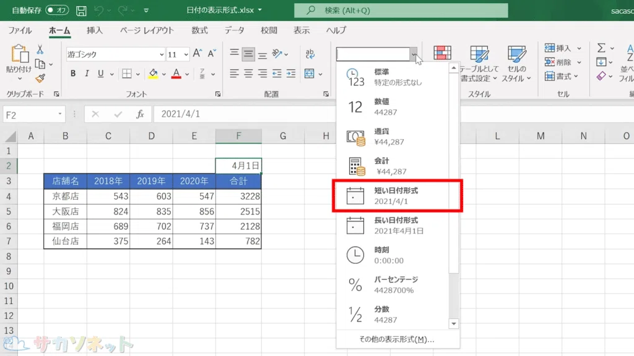
Task: Select 短い日付形式 short date format
Action: (x=392, y=196)
